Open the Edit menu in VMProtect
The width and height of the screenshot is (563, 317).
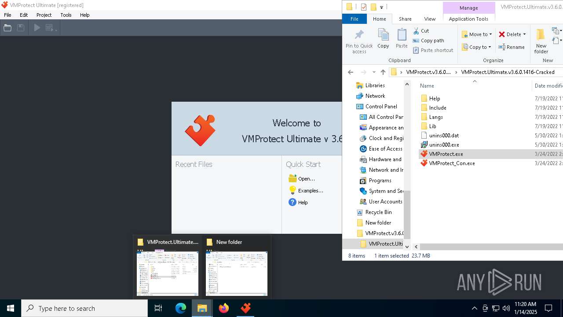pos(24,15)
